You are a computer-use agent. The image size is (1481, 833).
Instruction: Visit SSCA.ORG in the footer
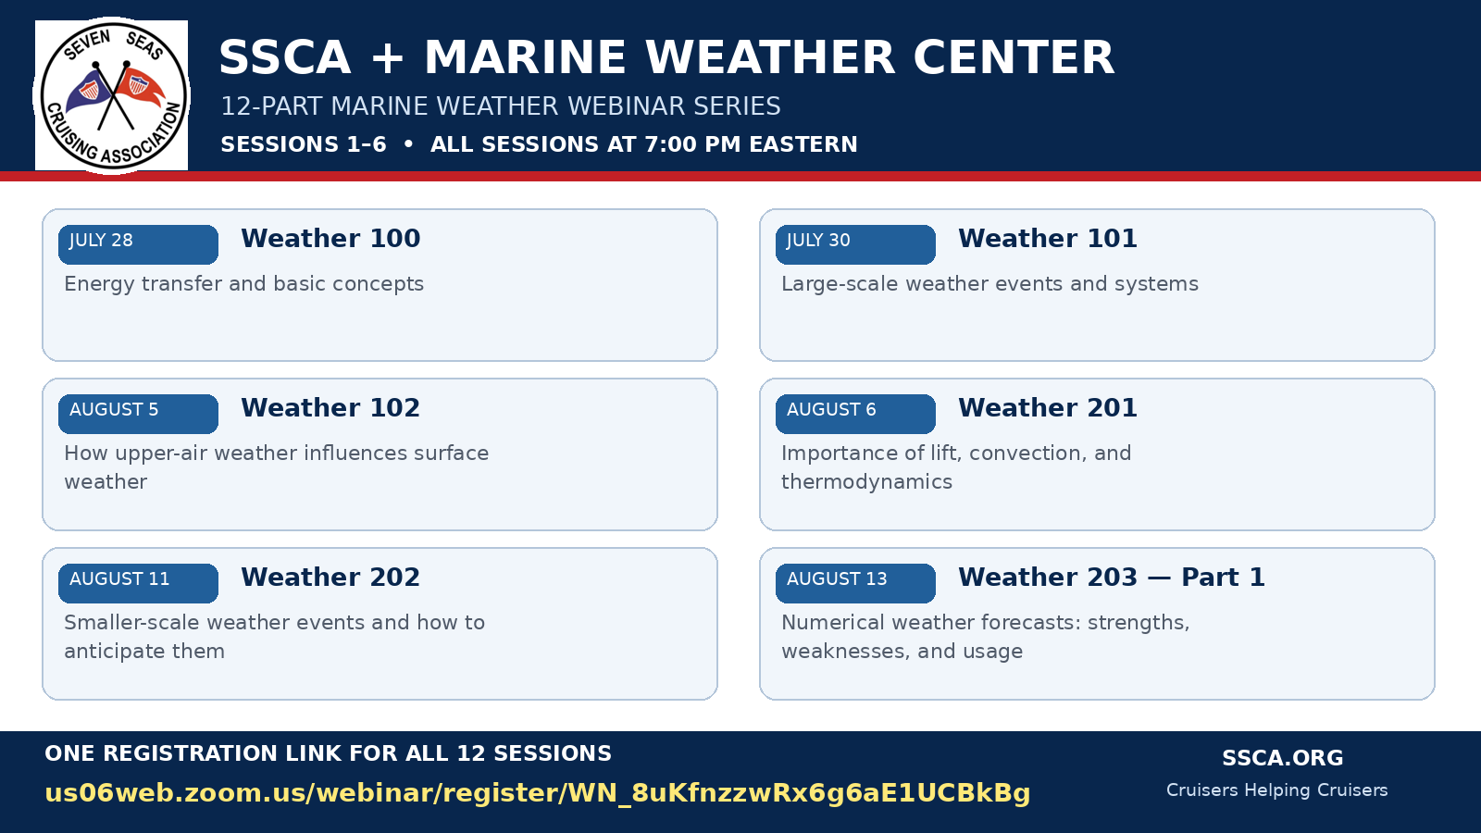(1282, 758)
